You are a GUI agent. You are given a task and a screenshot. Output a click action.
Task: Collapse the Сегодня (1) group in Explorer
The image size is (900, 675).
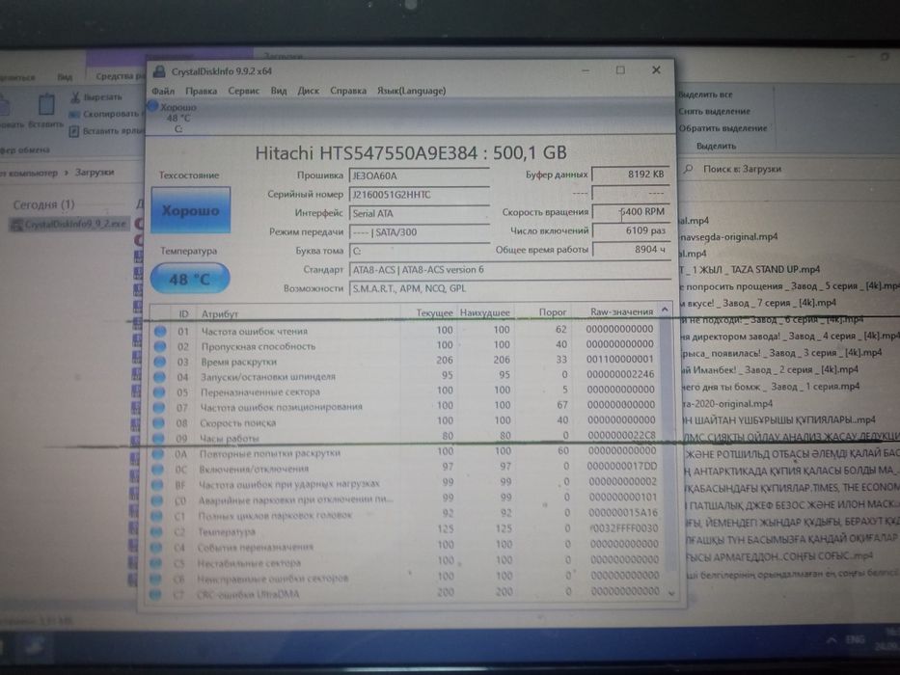click(43, 204)
